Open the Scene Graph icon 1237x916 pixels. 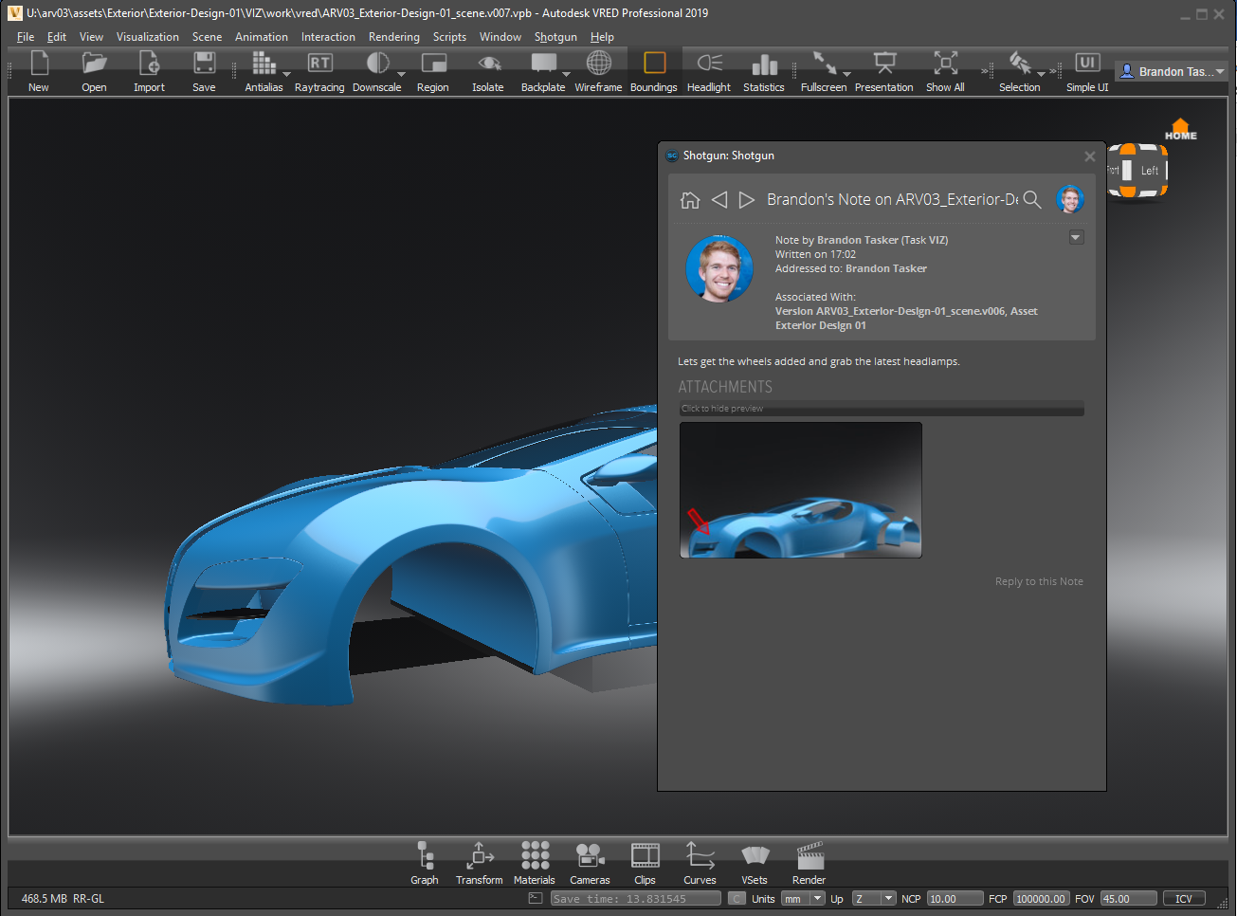tap(425, 863)
